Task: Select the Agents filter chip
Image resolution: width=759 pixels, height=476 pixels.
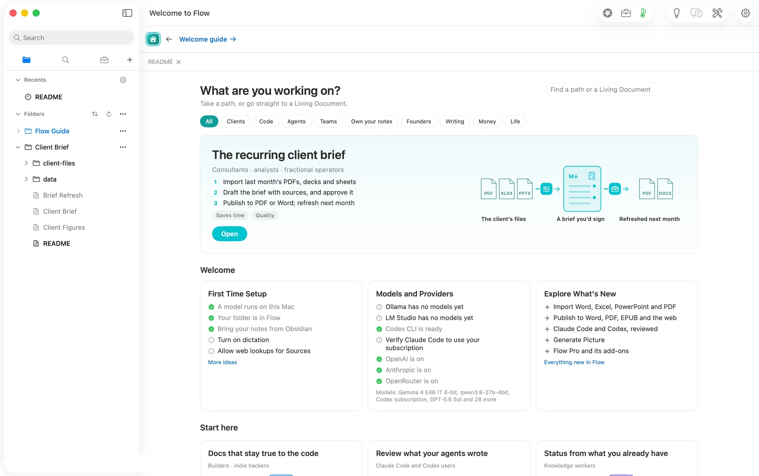Action: click(x=296, y=121)
